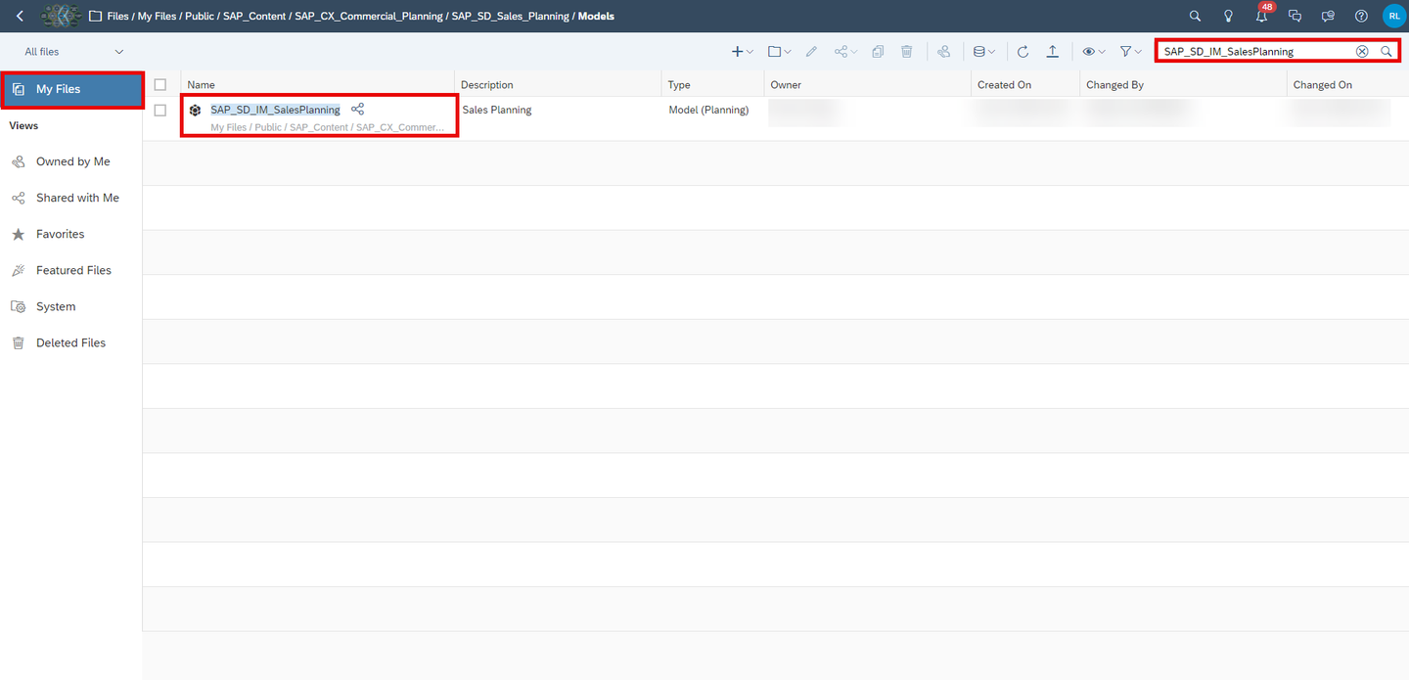Screen dimensions: 1409x680
Task: Click the application logo in header
Action: point(61,16)
